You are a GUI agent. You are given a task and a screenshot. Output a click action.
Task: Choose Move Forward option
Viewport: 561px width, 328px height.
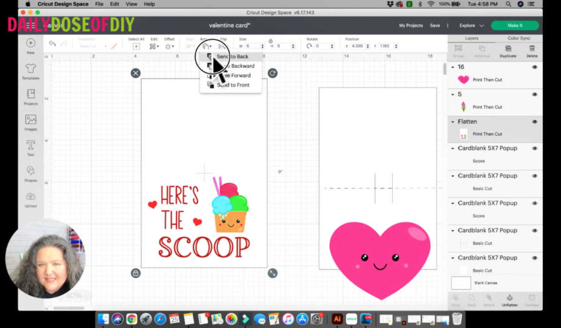(231, 75)
